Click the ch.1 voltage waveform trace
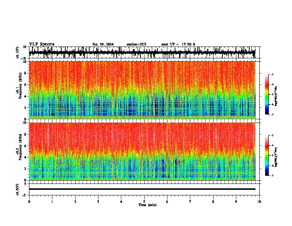Screen dimensions: 292x226 pos(142,52)
